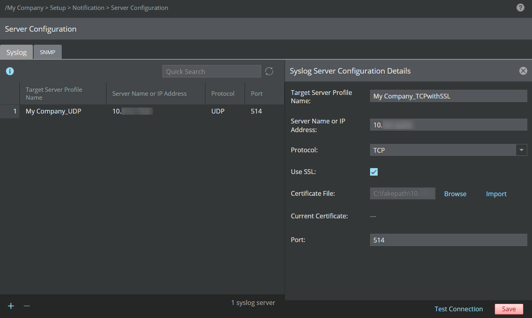Screen dimensions: 532x318
Task: Click the Certificate File path field
Action: (403, 194)
